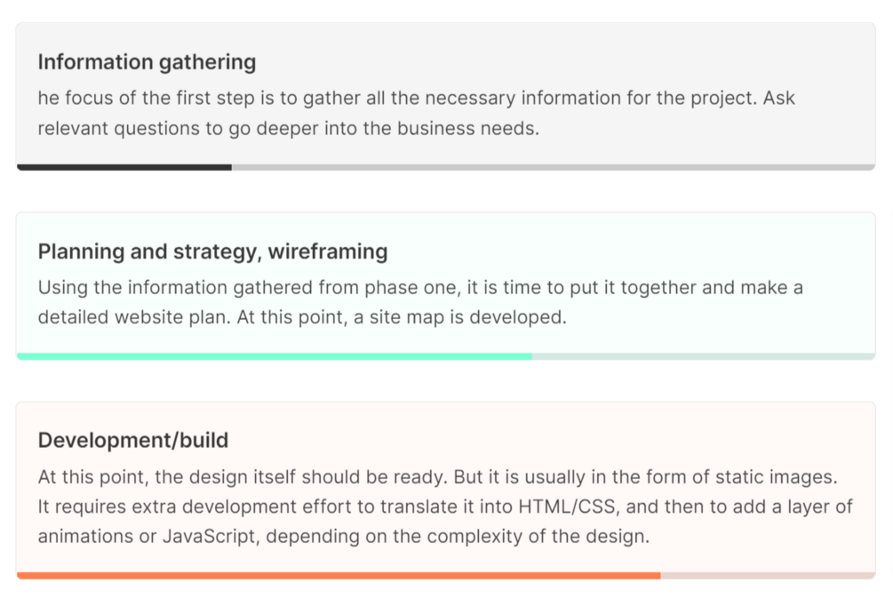Select the Planning and strategy description text
The height and width of the screenshot is (599, 893).
click(420, 302)
